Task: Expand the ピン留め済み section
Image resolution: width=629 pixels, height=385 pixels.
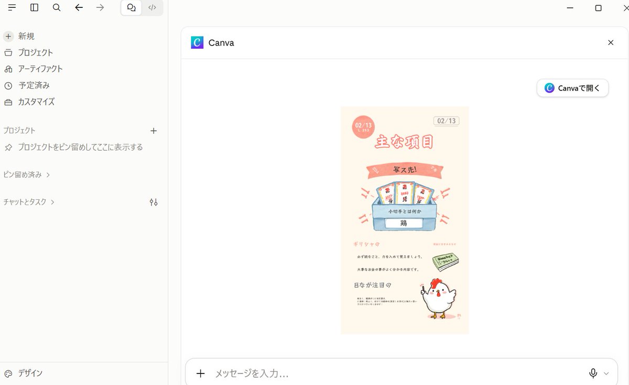Action: point(27,175)
